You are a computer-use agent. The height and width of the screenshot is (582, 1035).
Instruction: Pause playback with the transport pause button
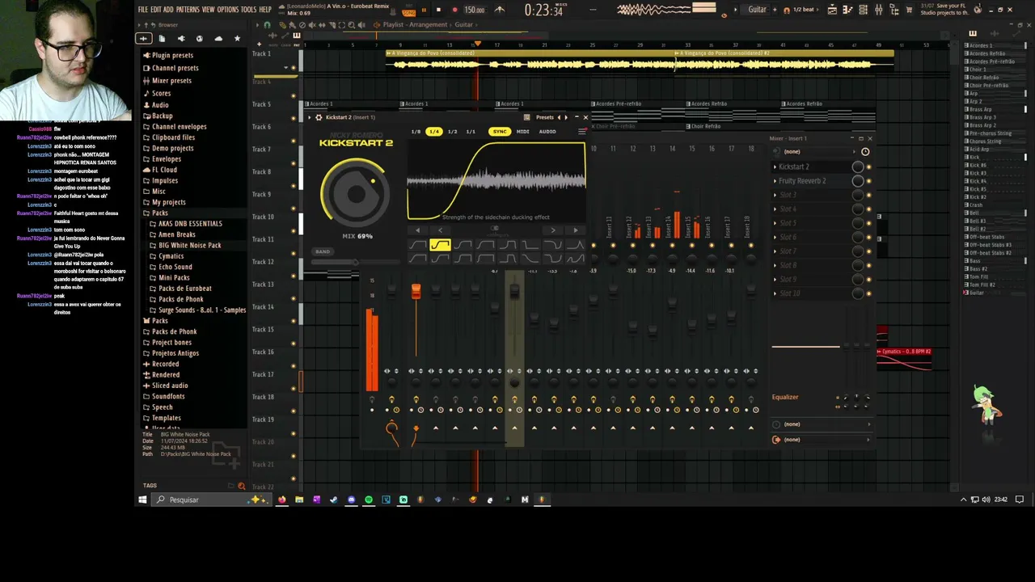(x=424, y=10)
